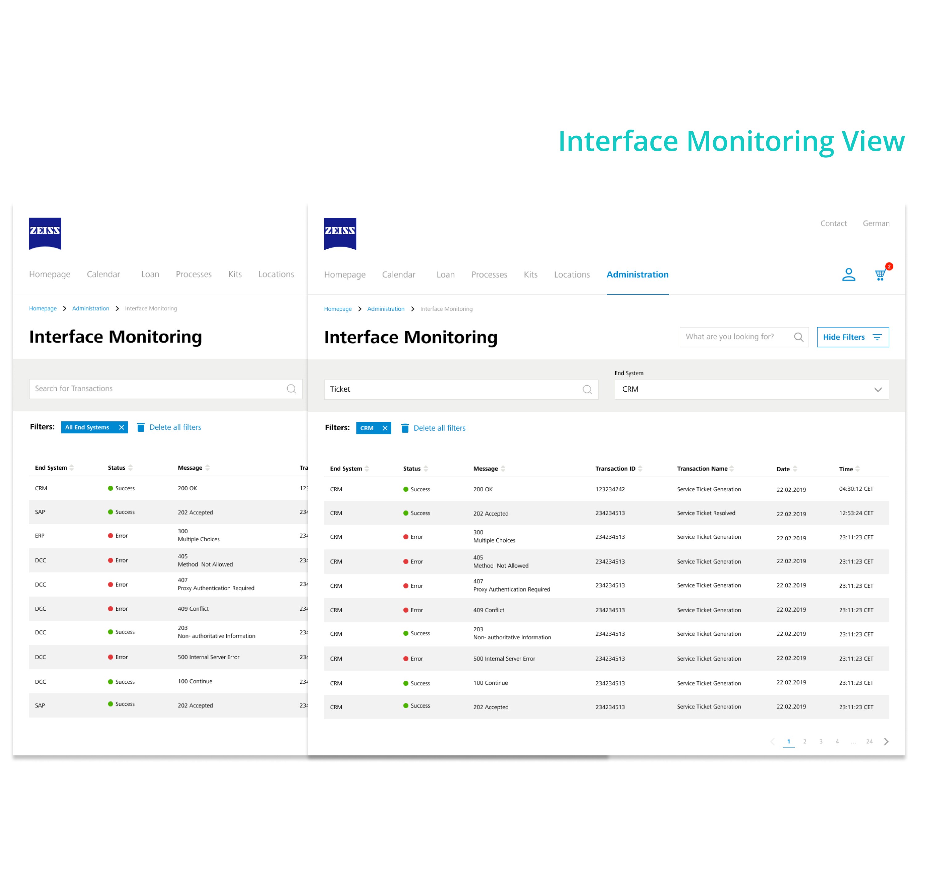Click the user profile icon
This screenshot has width=947, height=885.
[848, 275]
